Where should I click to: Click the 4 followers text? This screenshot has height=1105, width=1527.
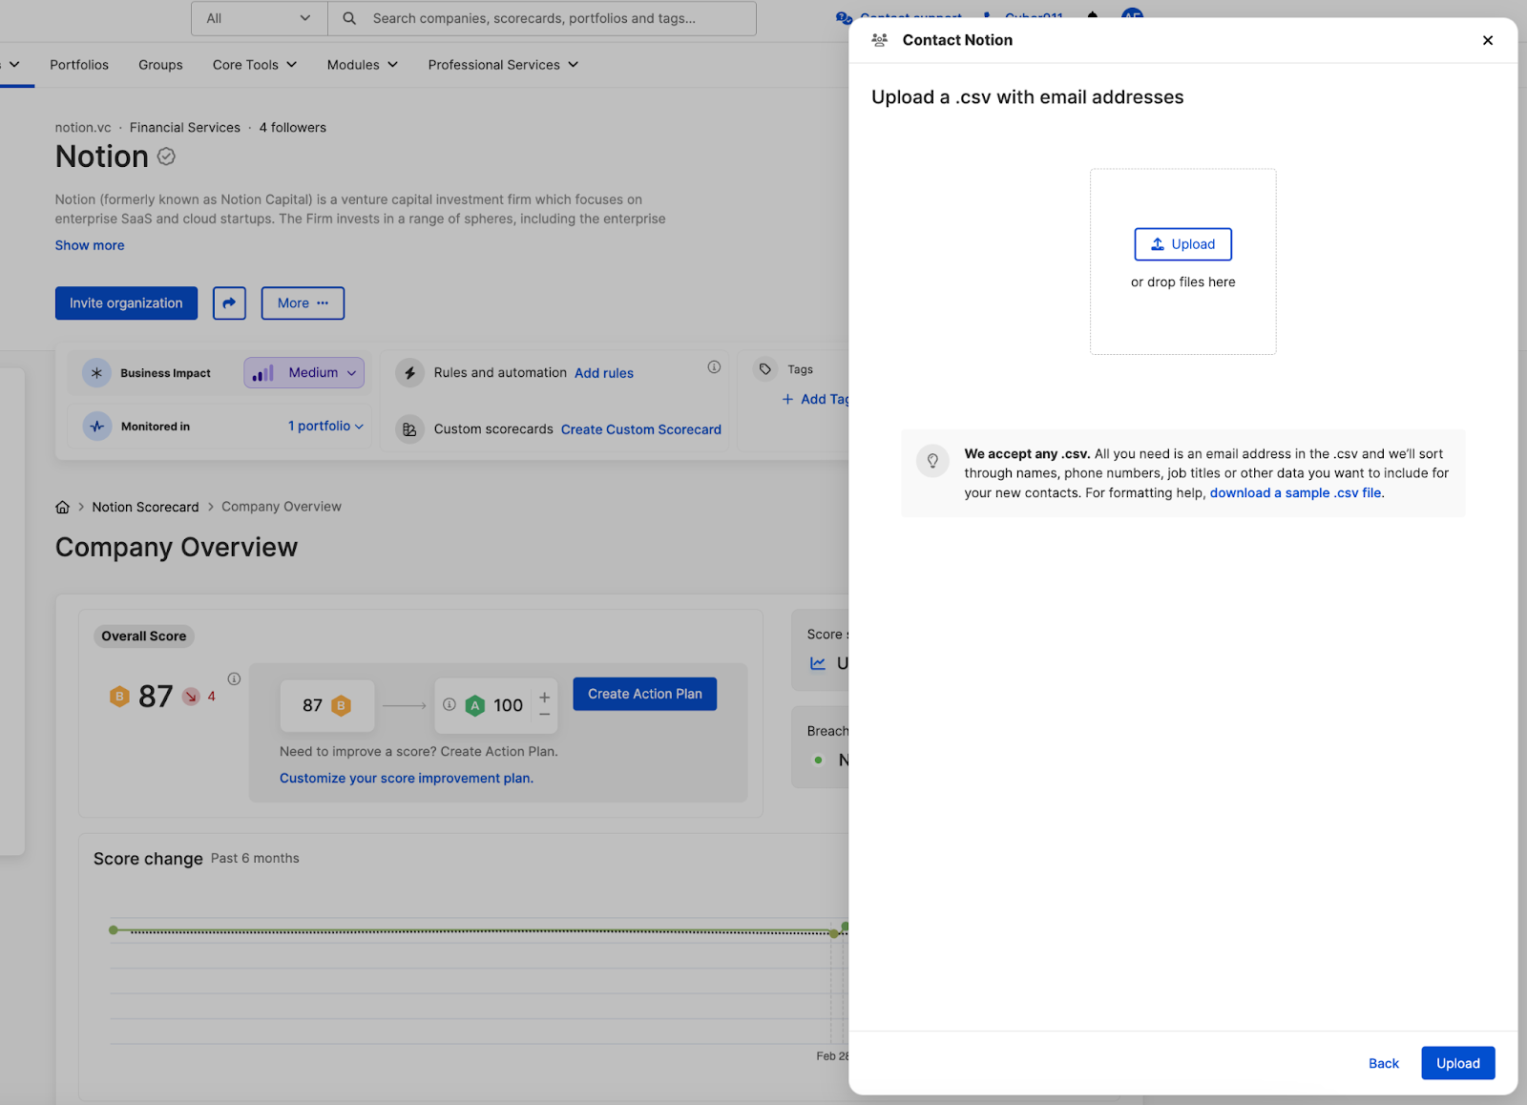293,128
